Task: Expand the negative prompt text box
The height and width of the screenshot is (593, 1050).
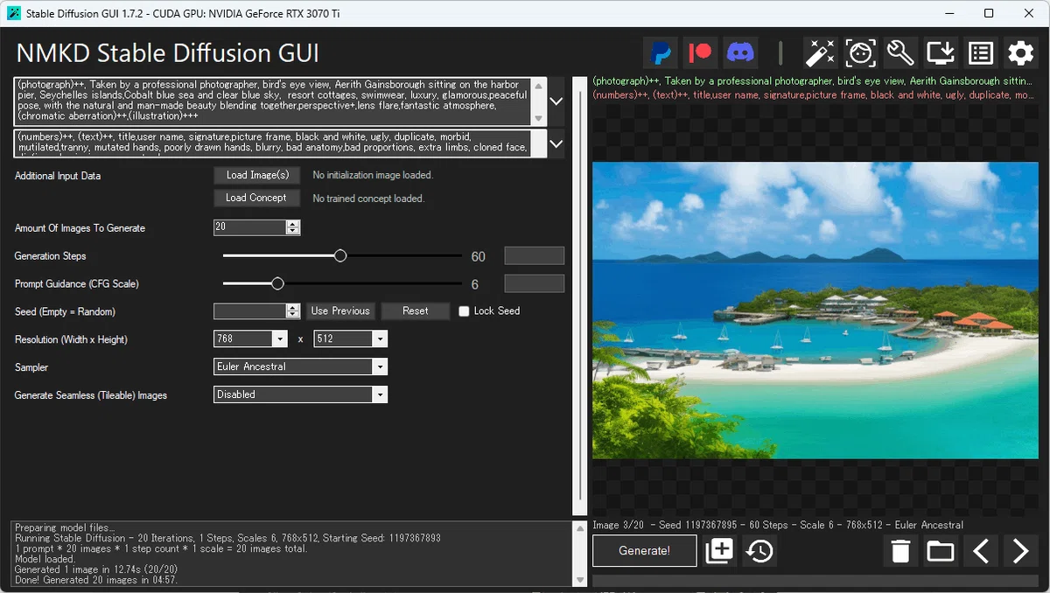Action: [556, 143]
